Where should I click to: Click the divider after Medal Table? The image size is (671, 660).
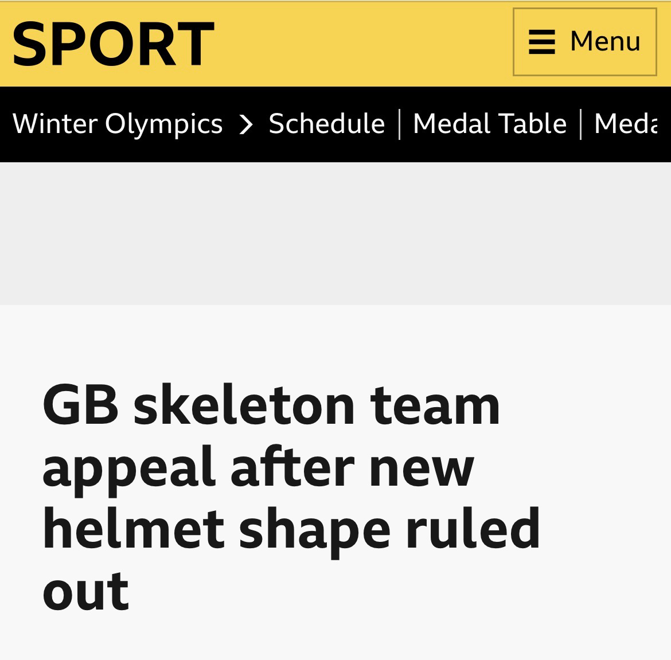(x=581, y=124)
